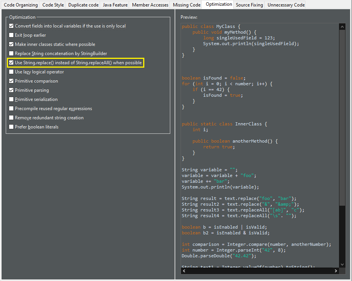The width and height of the screenshot is (352, 281).
Task: Switch to the Code Organizing tab
Action: tap(21, 5)
